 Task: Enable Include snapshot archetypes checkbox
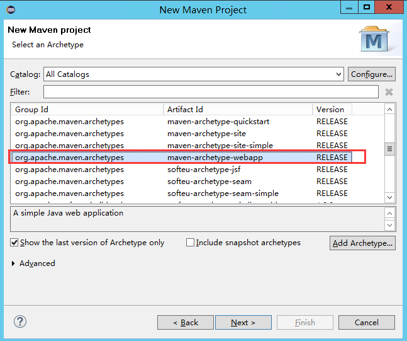tap(190, 243)
